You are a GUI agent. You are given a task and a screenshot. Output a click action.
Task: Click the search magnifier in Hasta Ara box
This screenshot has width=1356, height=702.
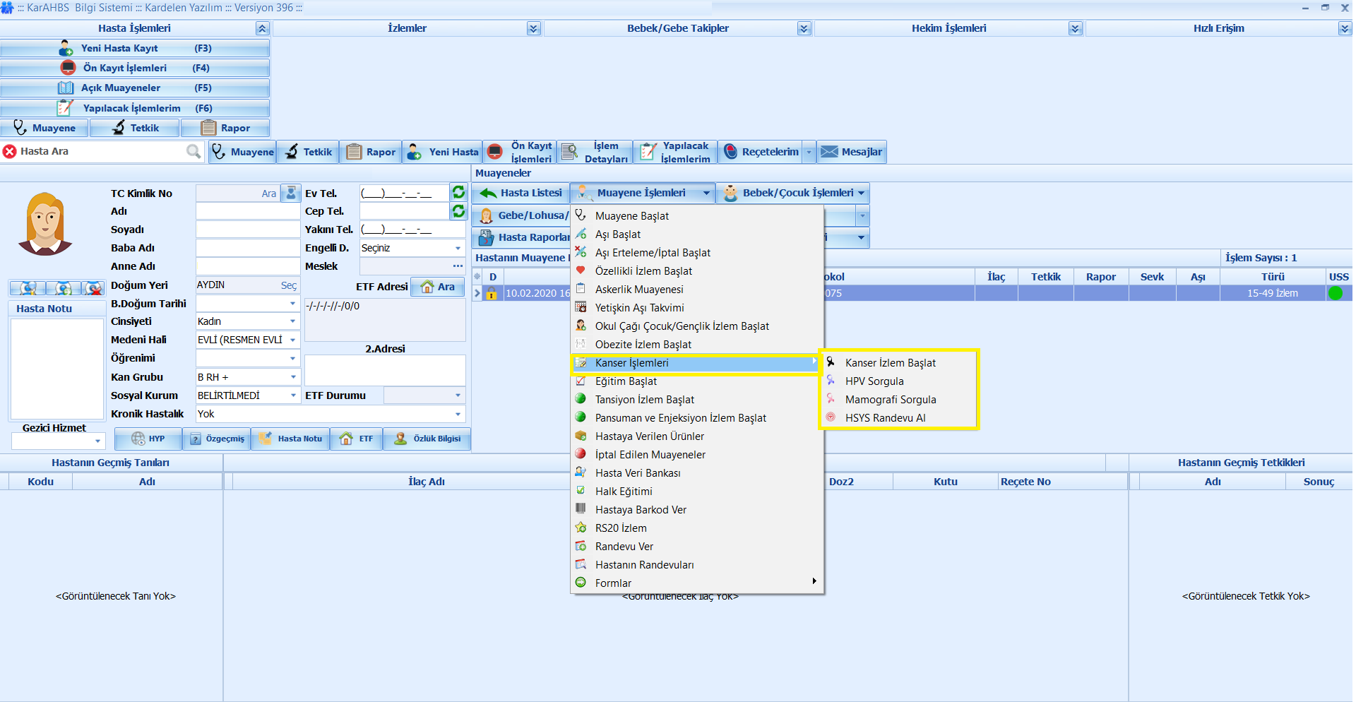point(193,151)
